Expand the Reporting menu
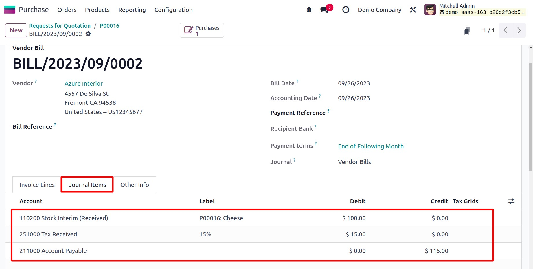Image resolution: width=533 pixels, height=269 pixels. pos(132,10)
